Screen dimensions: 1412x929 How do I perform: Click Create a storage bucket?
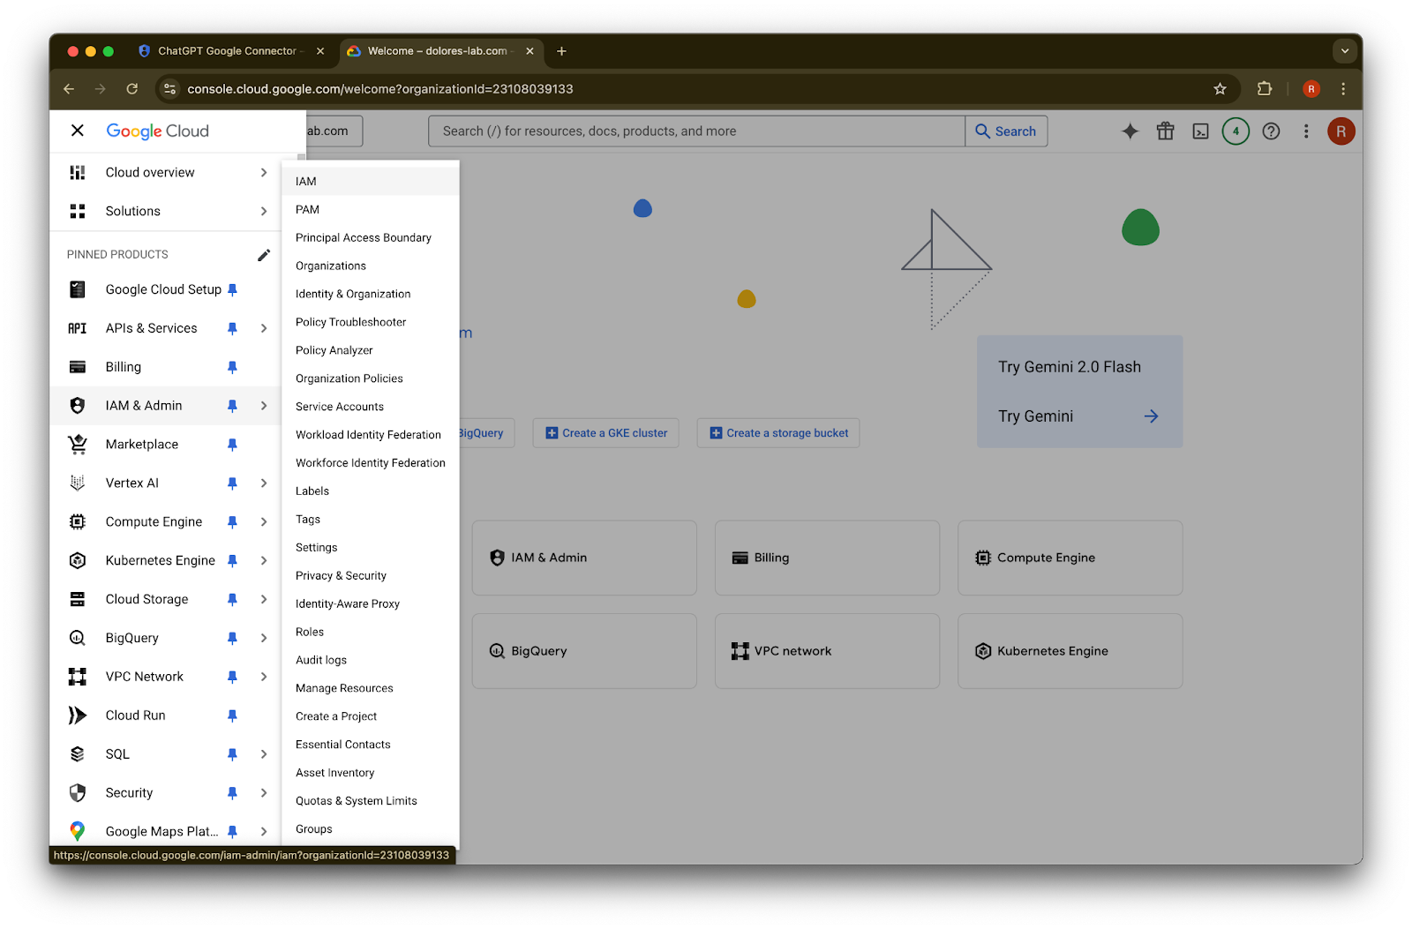coord(778,433)
